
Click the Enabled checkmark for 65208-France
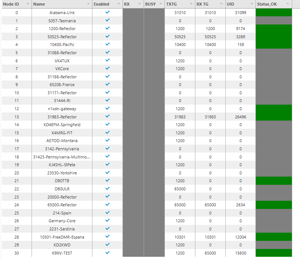107,85
